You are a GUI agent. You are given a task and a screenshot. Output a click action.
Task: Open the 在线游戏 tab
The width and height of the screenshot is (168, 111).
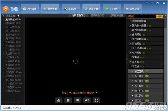pyautogui.click(x=133, y=9)
